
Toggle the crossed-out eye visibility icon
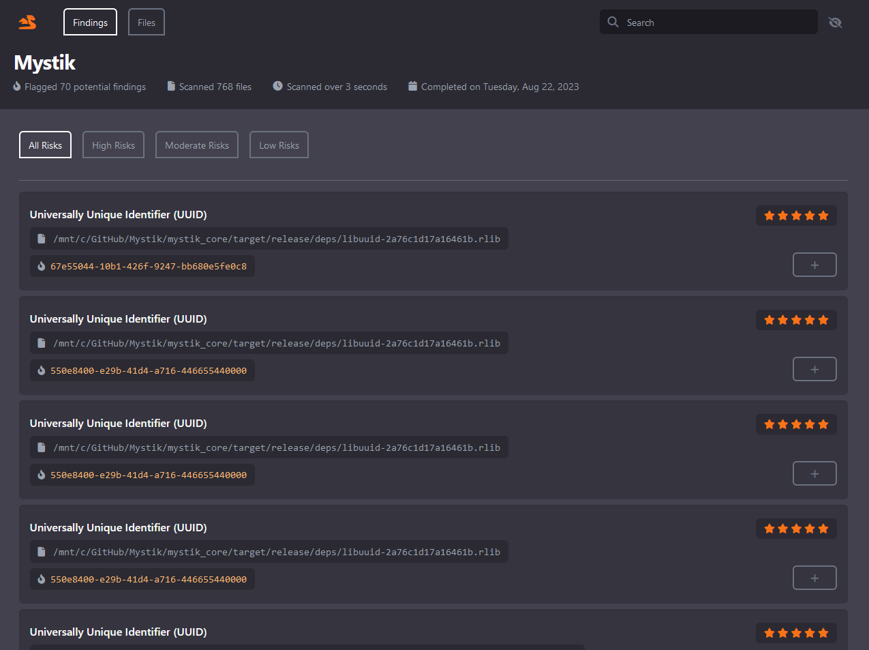click(835, 23)
